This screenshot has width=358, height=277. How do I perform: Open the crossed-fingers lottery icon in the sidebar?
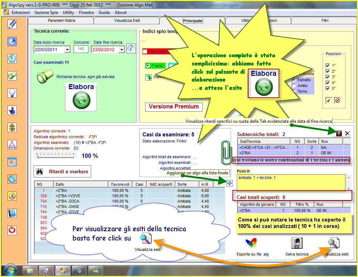(x=12, y=110)
